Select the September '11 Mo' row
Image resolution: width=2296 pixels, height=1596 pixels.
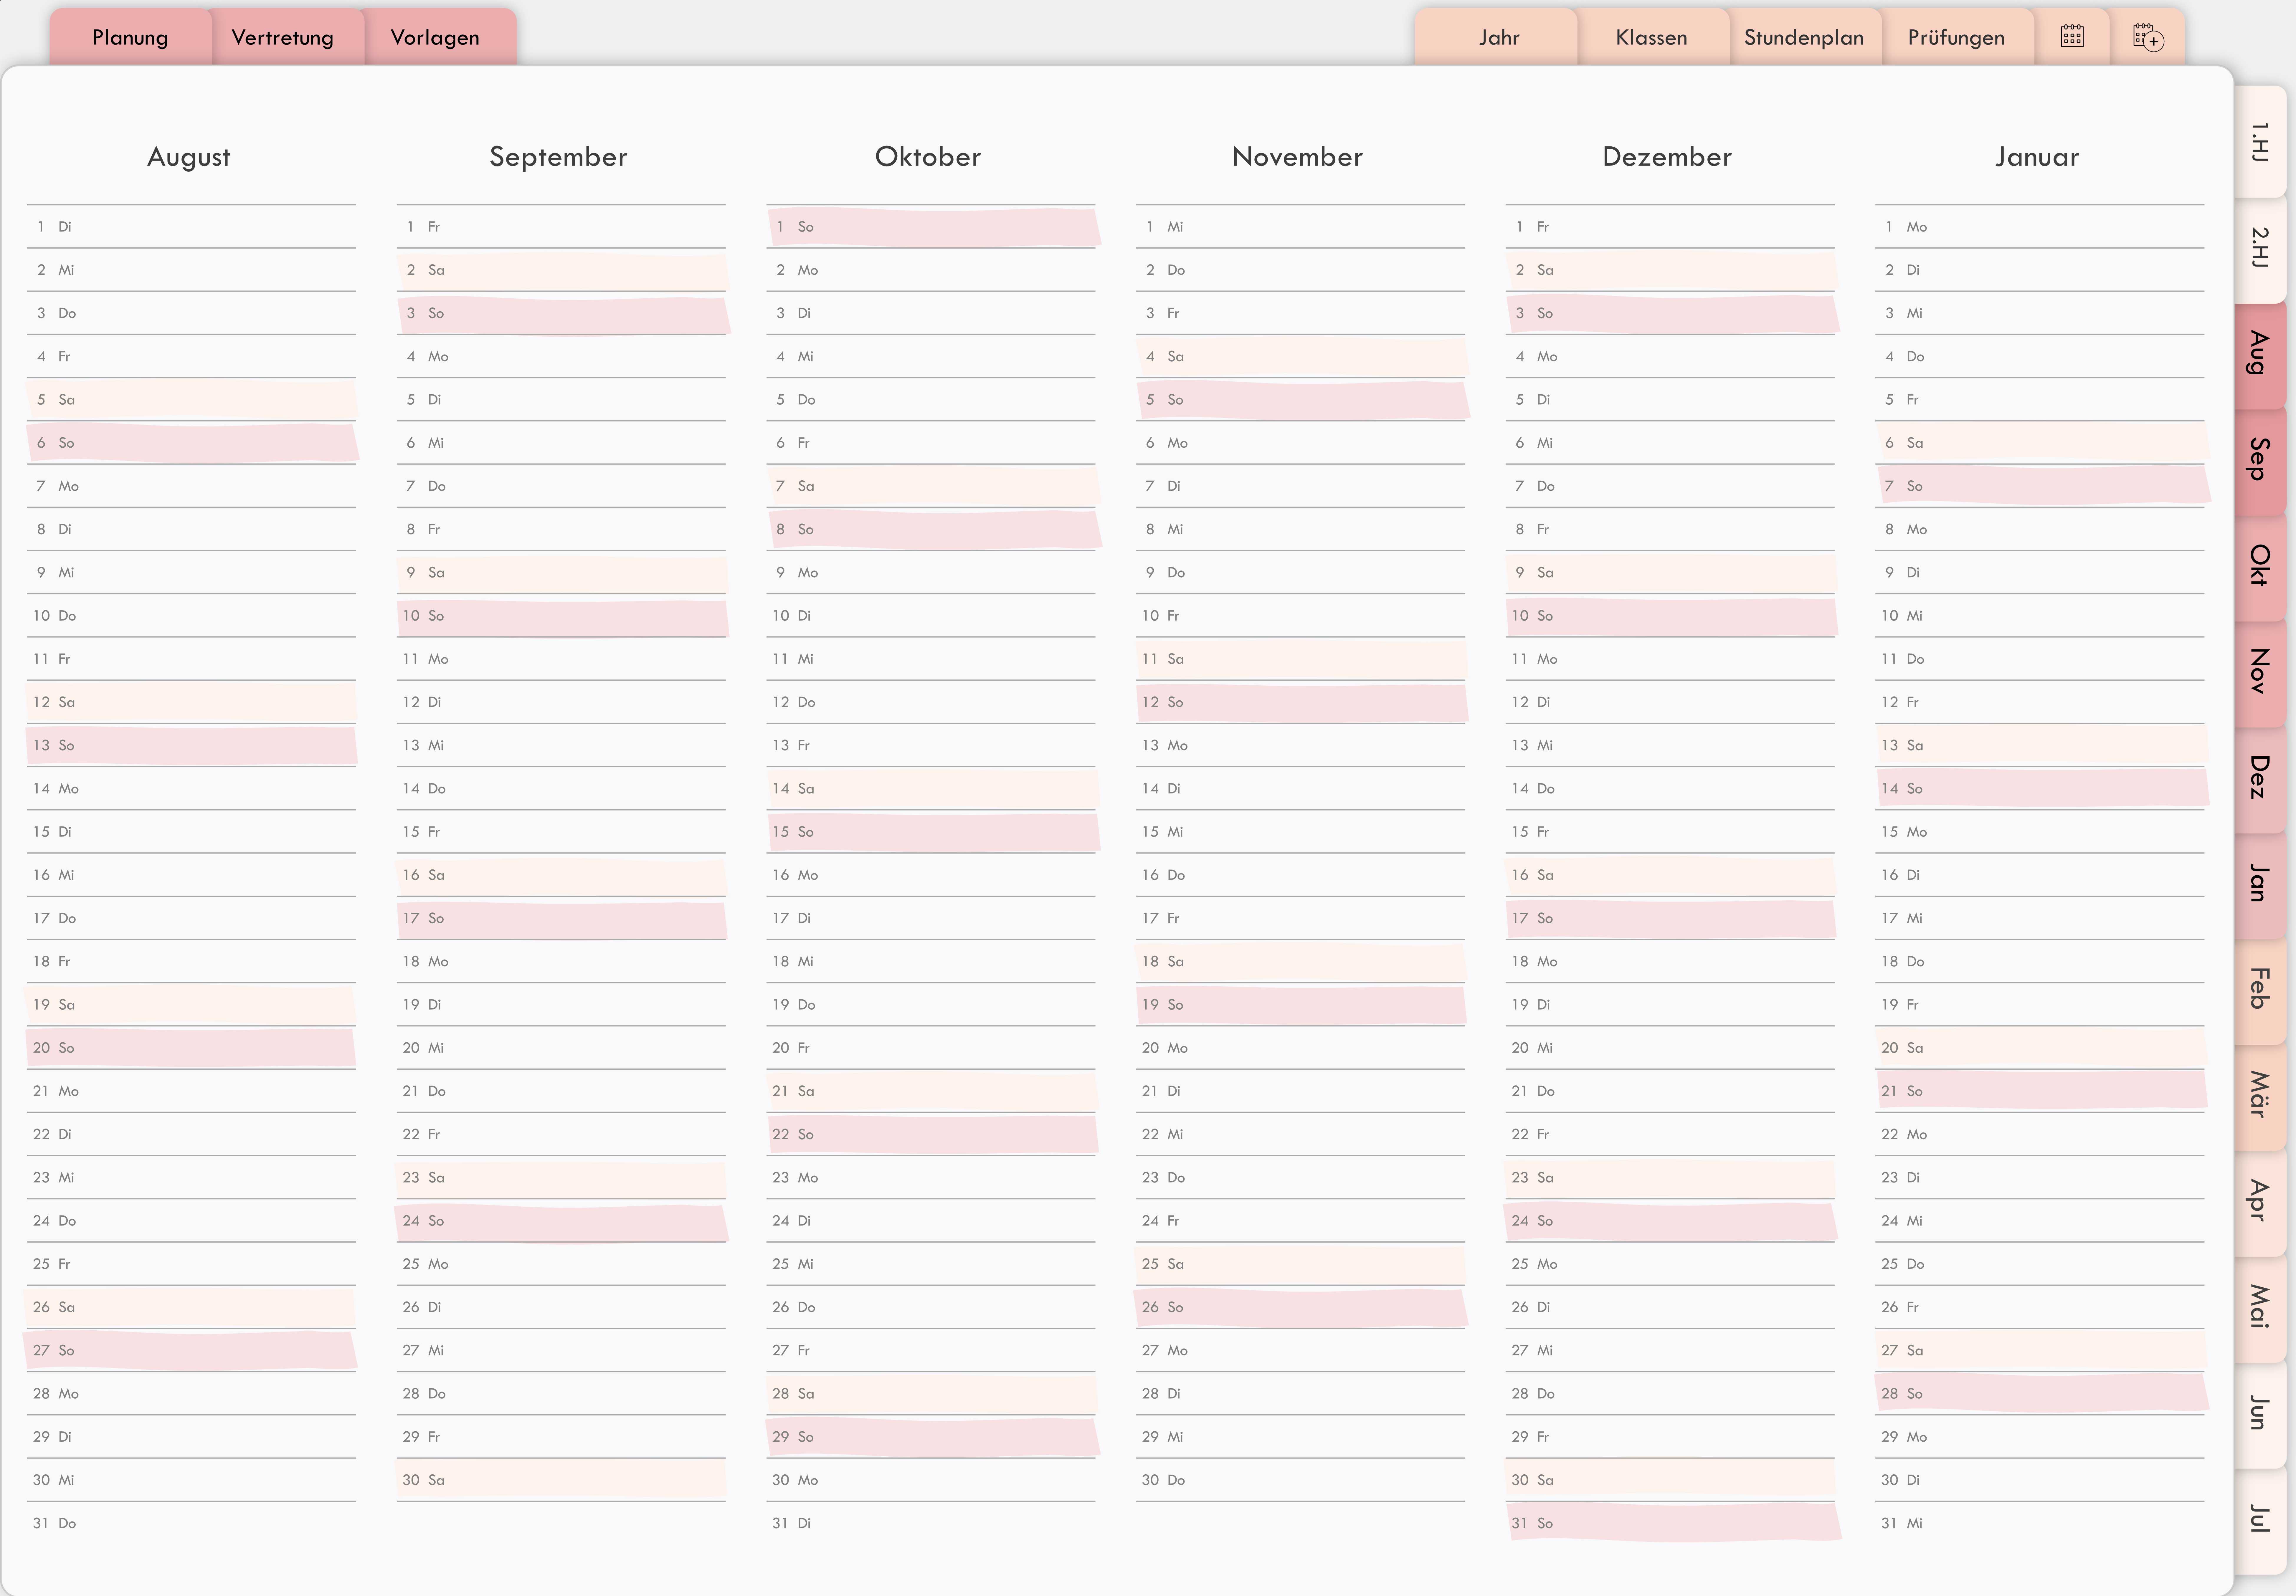[x=561, y=659]
